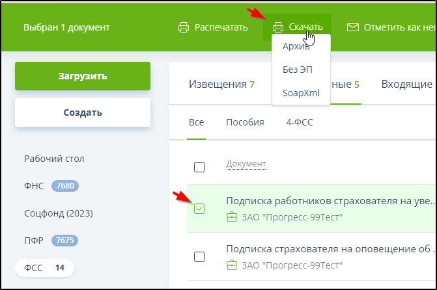Click the envelope icon for Отметить как

coord(353,27)
